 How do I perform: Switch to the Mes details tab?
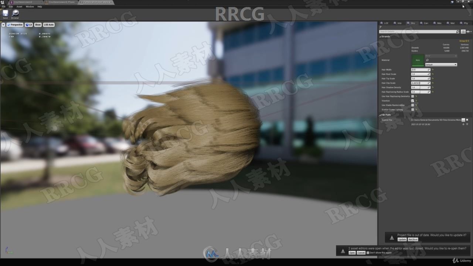[x=438, y=23]
